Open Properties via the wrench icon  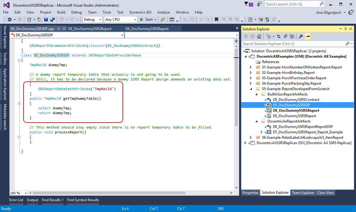click(x=301, y=36)
